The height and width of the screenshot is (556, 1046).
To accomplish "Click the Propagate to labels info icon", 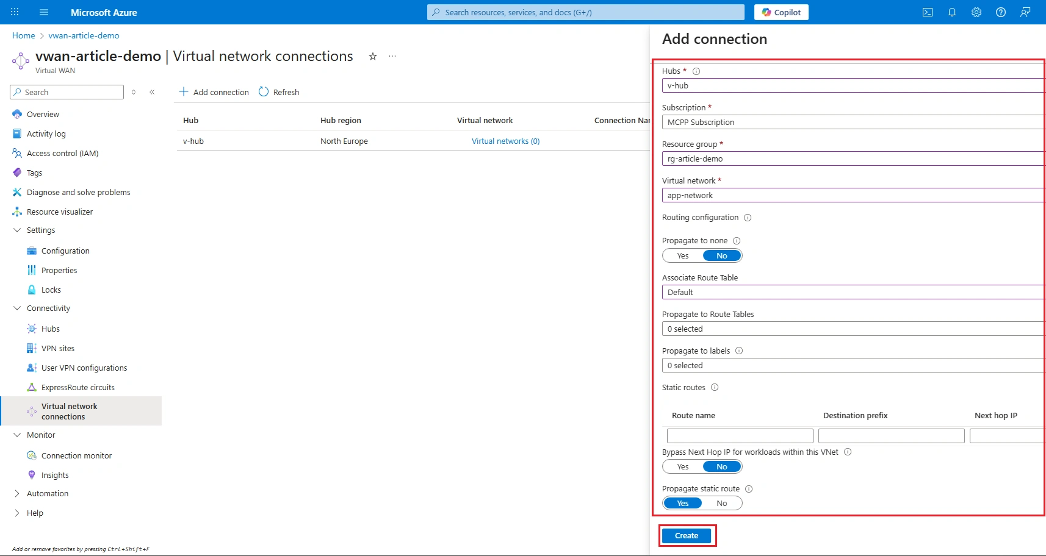I will [x=739, y=351].
